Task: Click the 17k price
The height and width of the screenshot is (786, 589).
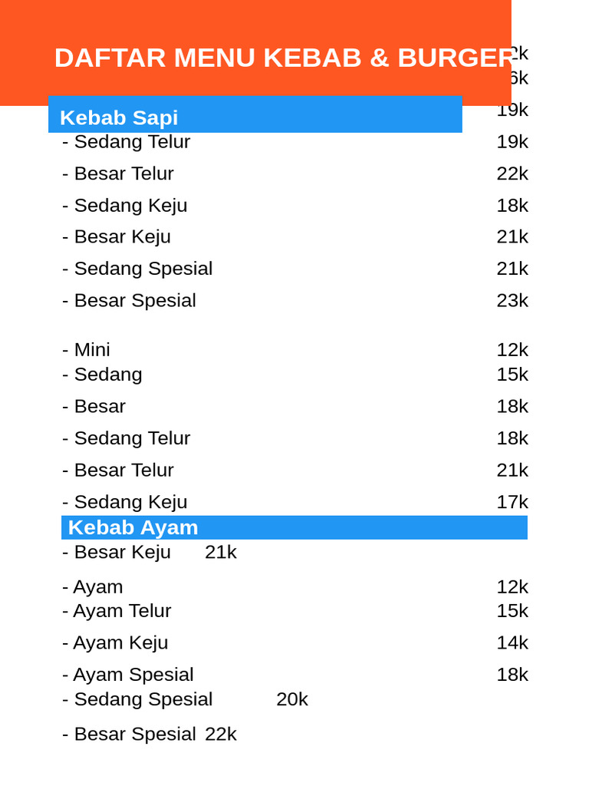Action: (512, 502)
